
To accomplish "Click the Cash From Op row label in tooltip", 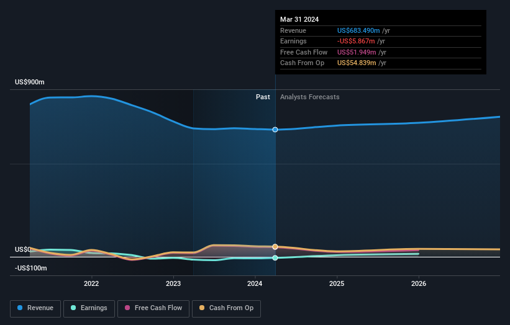I will [x=302, y=63].
